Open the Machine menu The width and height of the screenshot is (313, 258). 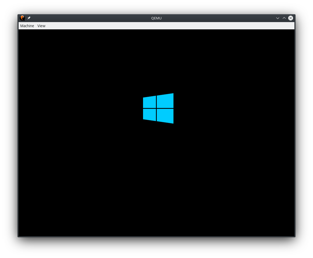coord(27,26)
